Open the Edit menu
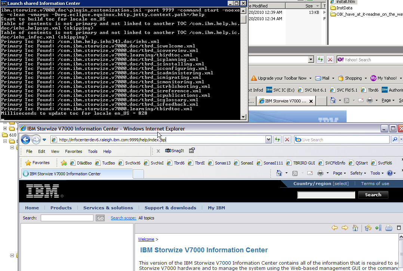This screenshot has width=403, height=271. pyautogui.click(x=41, y=151)
